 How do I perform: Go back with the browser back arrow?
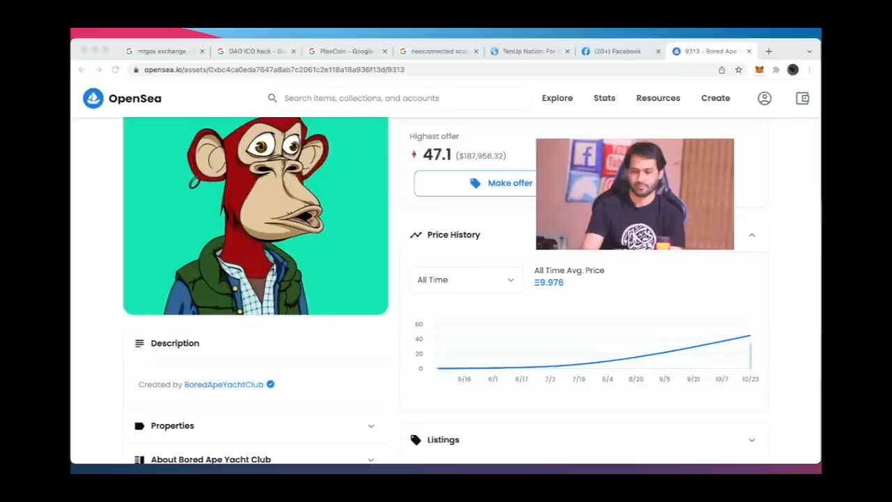coord(82,70)
